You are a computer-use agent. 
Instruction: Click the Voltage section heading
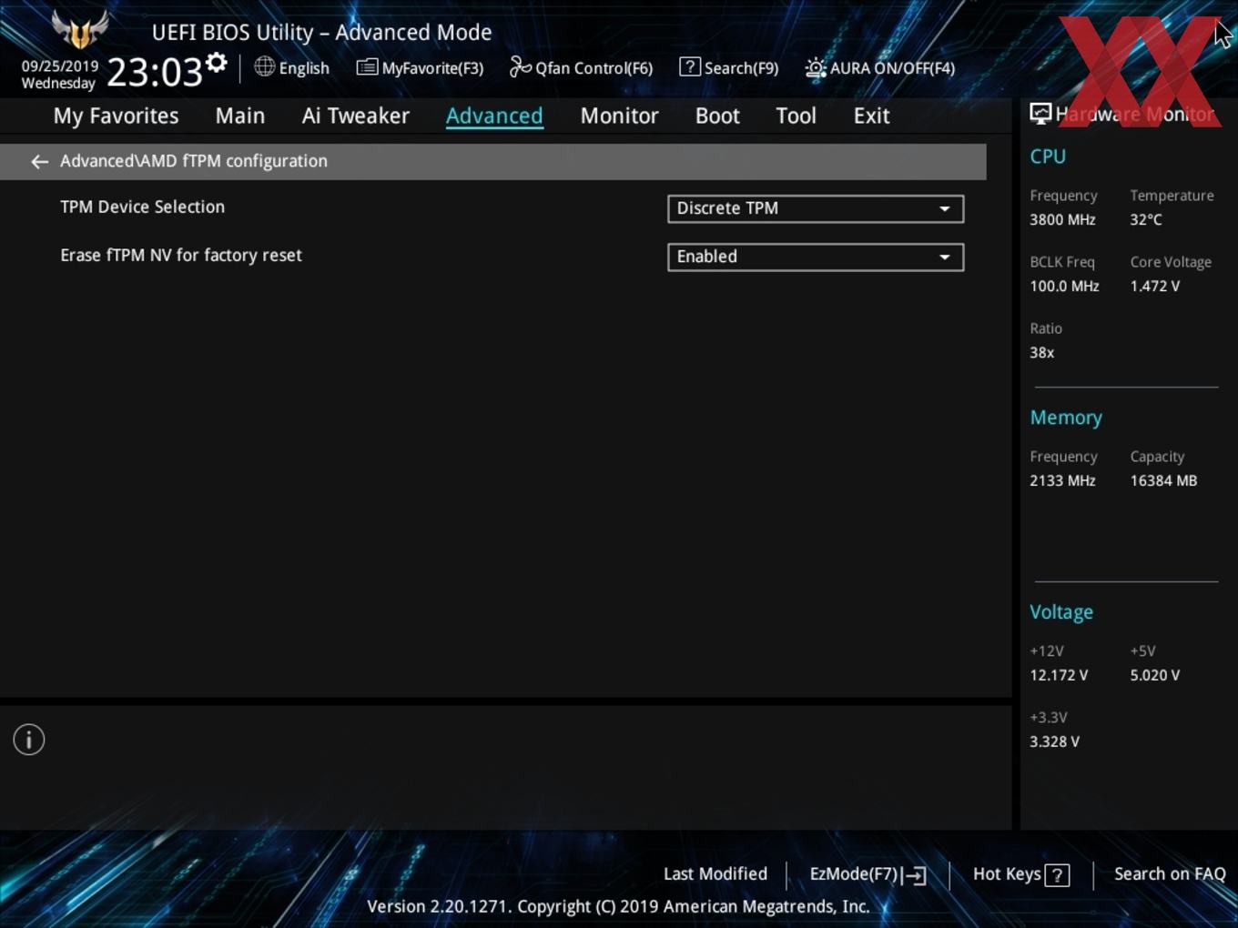click(x=1061, y=612)
